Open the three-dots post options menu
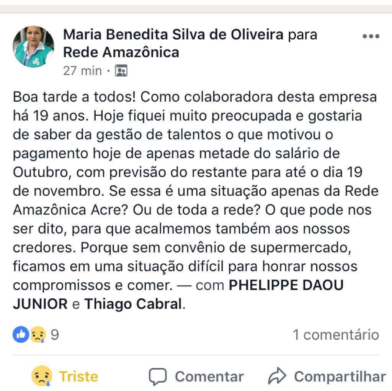This screenshot has height=391, width=392. point(371,36)
